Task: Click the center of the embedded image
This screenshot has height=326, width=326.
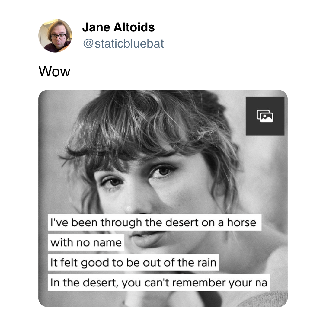Action: (163, 199)
